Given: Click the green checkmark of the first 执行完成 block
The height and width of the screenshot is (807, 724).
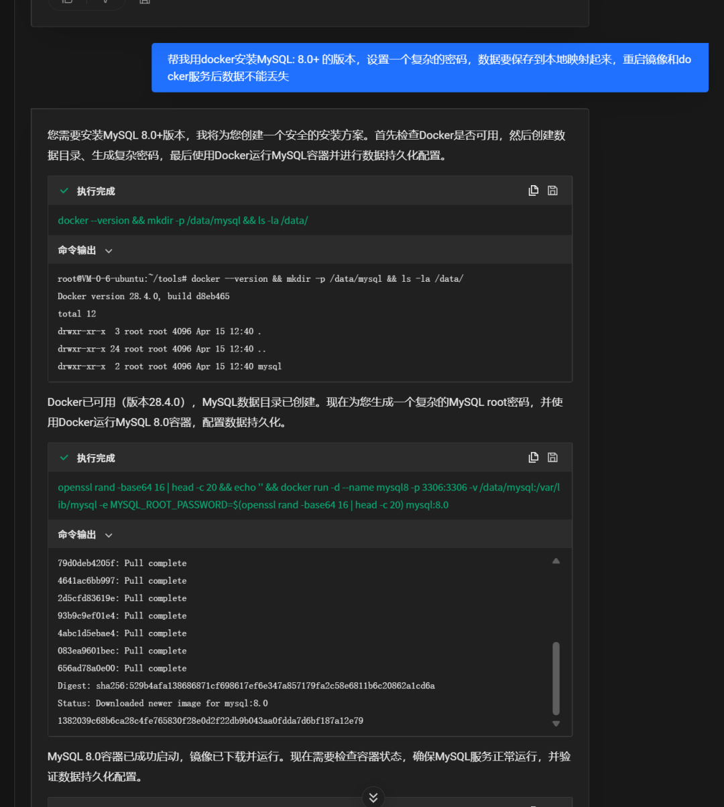Looking at the screenshot, I should [64, 191].
